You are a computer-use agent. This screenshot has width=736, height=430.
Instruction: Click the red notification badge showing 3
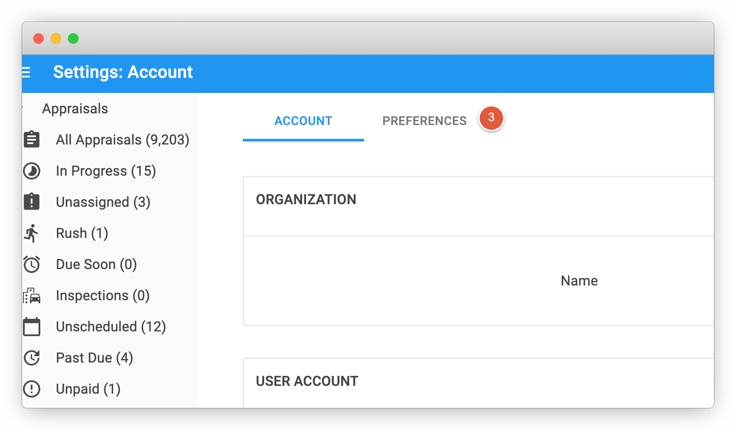tap(491, 118)
